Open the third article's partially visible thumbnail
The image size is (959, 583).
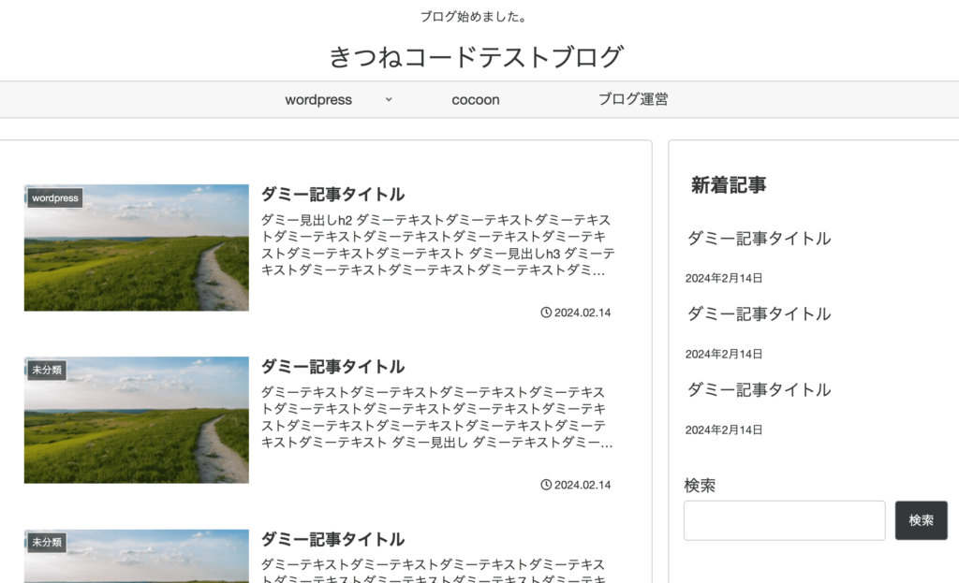tap(137, 556)
